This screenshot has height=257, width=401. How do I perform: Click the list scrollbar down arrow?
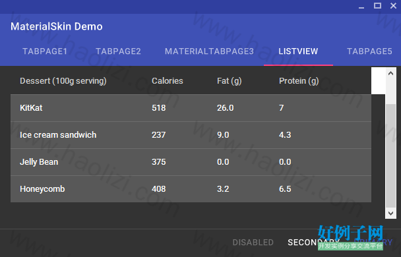click(390, 213)
